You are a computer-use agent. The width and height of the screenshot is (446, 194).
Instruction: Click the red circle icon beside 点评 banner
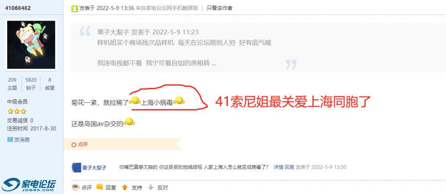[x=74, y=145]
